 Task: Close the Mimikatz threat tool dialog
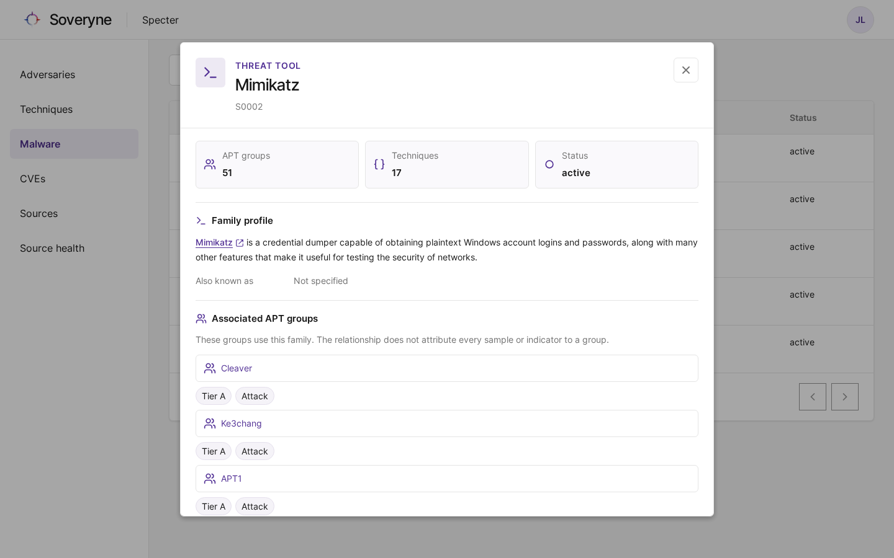coord(685,70)
